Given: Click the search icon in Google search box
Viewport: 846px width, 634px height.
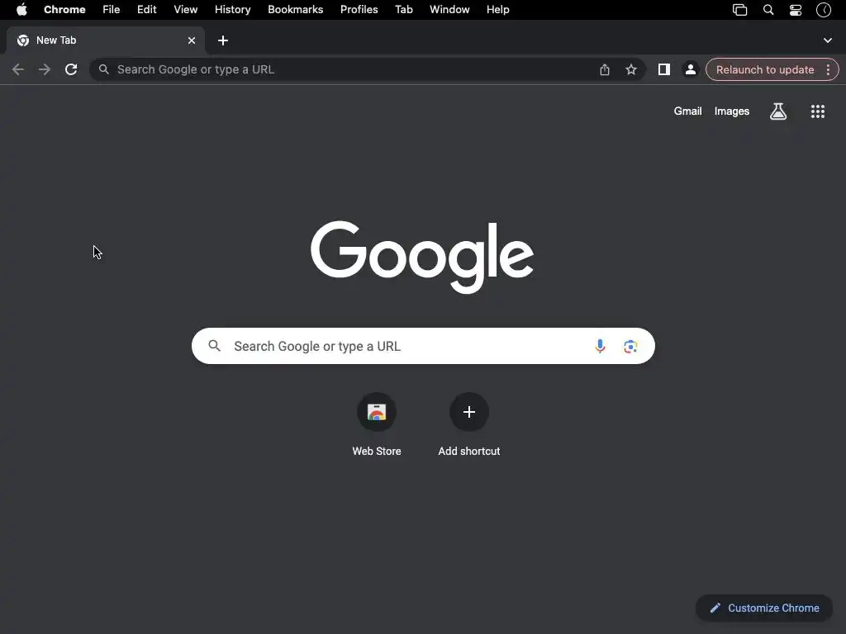Looking at the screenshot, I should [x=214, y=346].
